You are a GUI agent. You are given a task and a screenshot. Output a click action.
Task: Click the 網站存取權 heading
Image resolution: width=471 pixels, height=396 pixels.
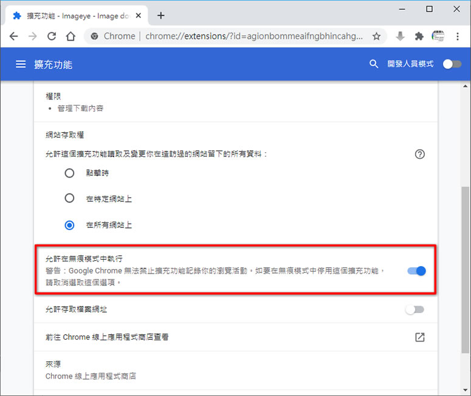64,135
